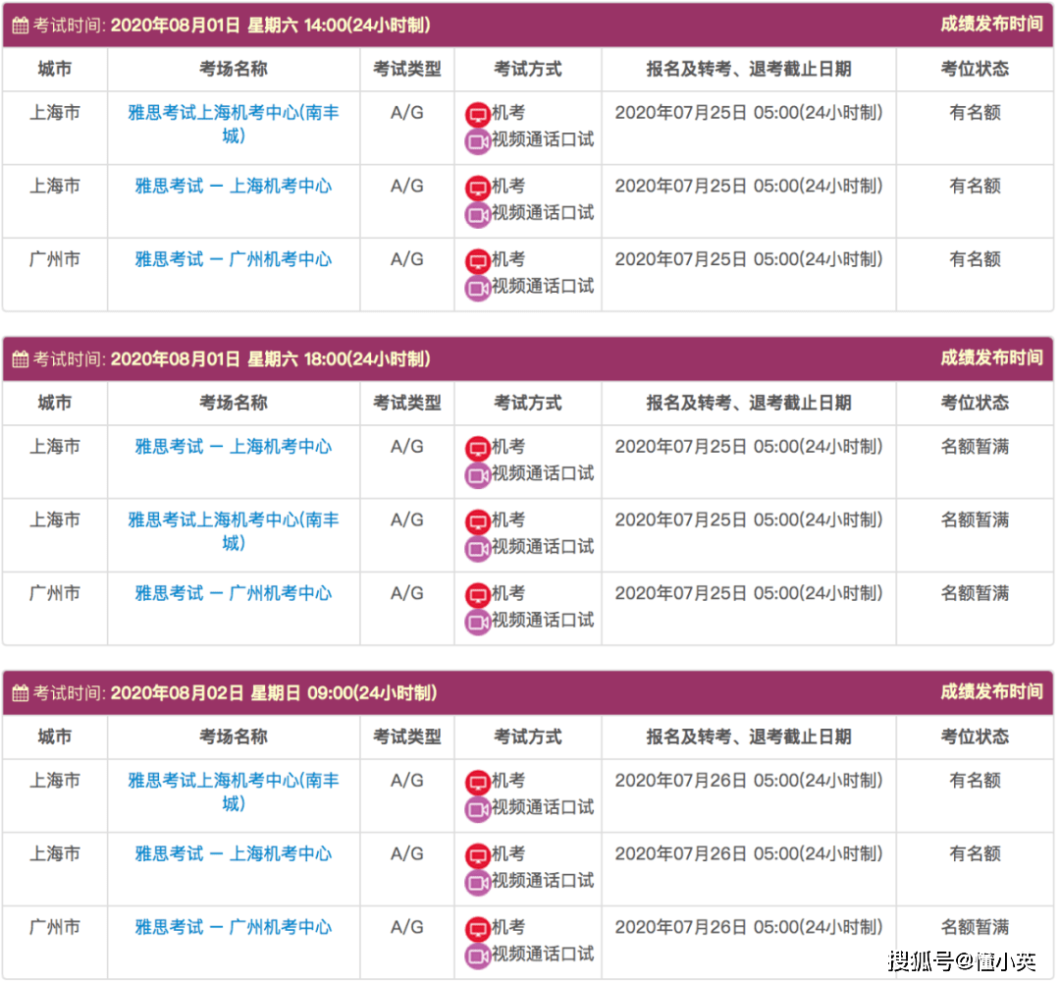Click the 广州市 city cell in the 08月02日 session
This screenshot has width=1060, height=984.
point(55,928)
